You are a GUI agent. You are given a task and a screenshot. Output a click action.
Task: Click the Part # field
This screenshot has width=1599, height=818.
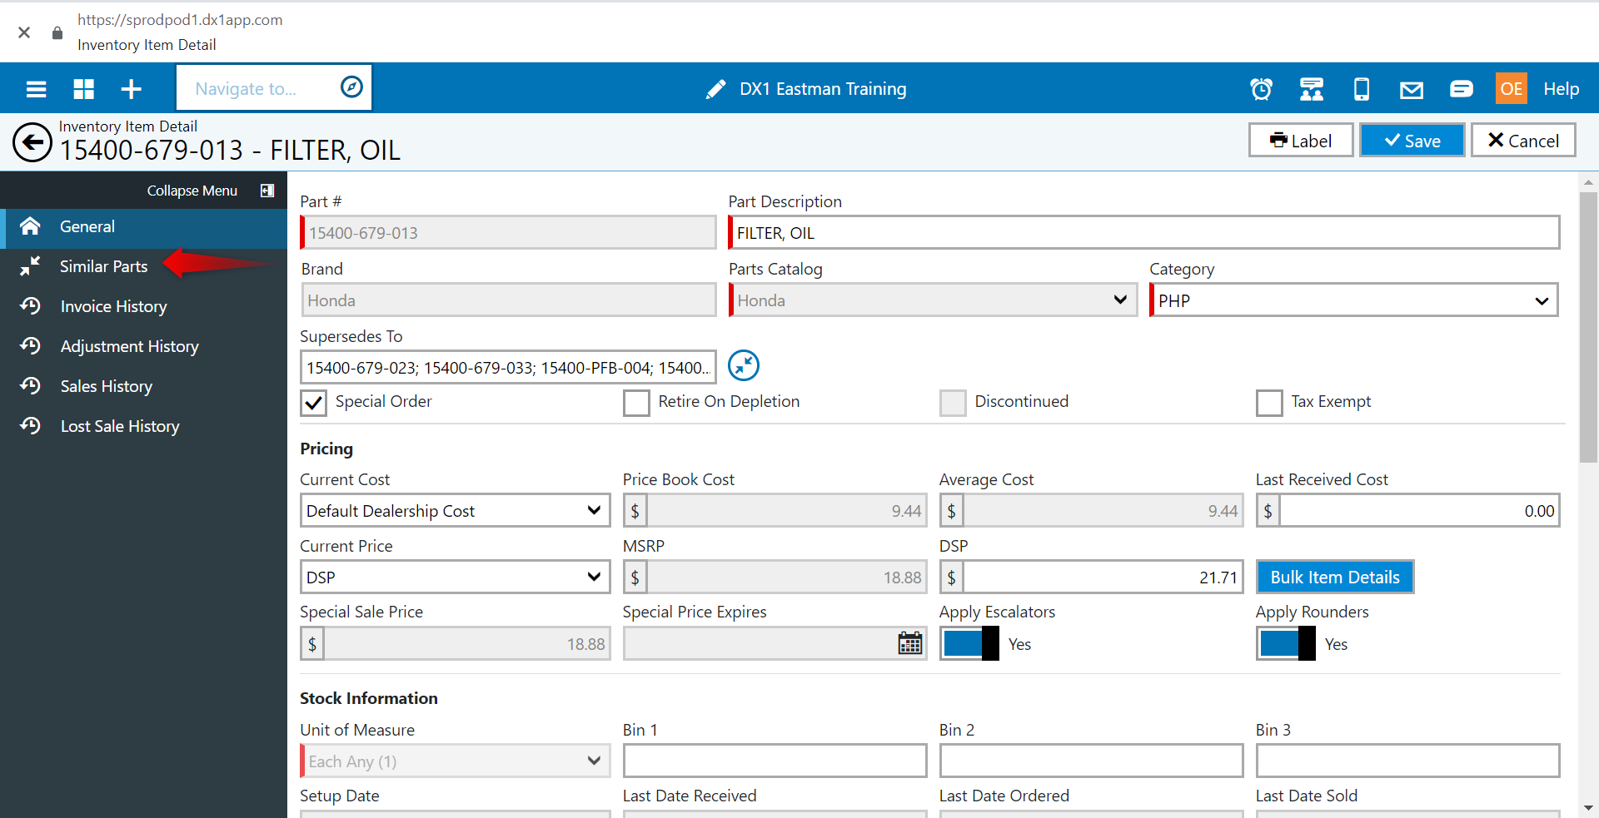click(508, 232)
